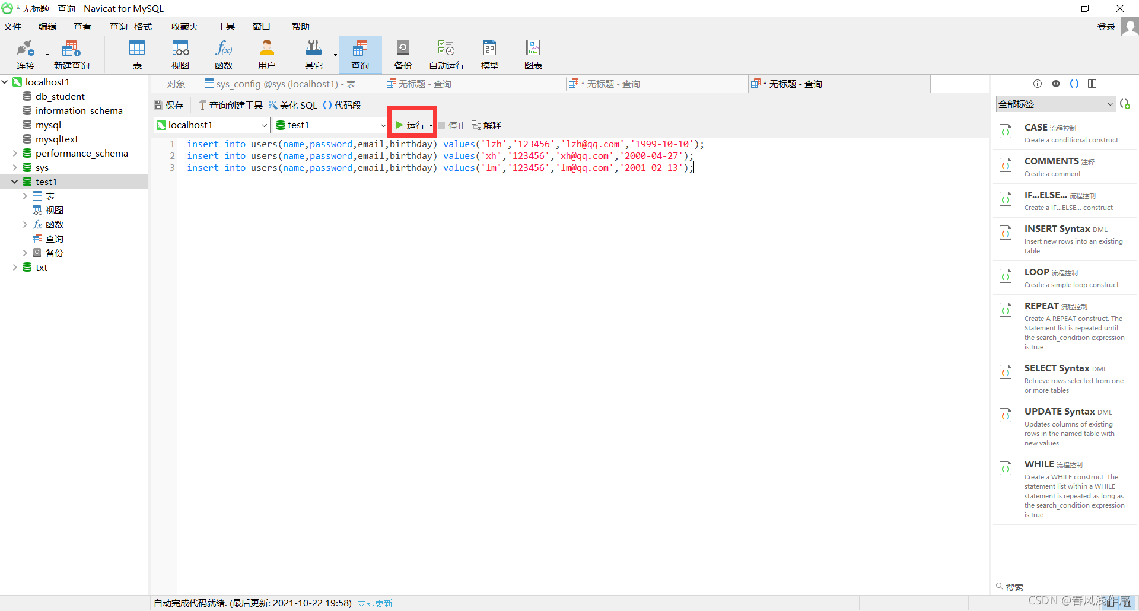The image size is (1139, 611).
Task: Click 登录 to sign in
Action: pos(1106,27)
